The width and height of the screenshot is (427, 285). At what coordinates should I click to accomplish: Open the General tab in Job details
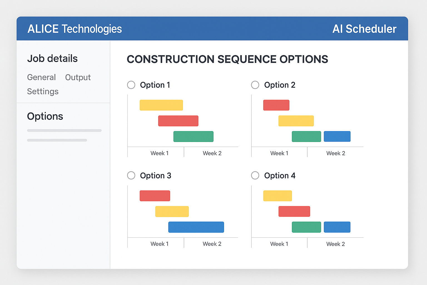41,77
